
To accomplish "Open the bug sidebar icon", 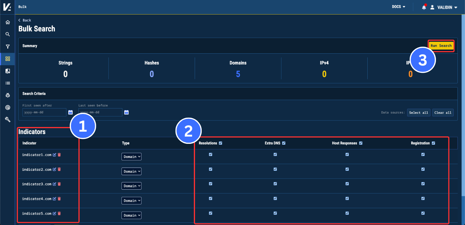I will coord(8,95).
